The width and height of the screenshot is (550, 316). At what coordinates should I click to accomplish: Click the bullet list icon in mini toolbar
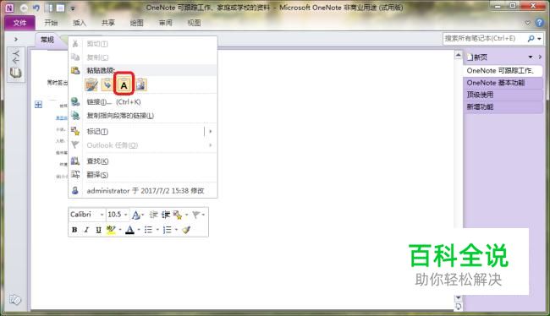[148, 230]
